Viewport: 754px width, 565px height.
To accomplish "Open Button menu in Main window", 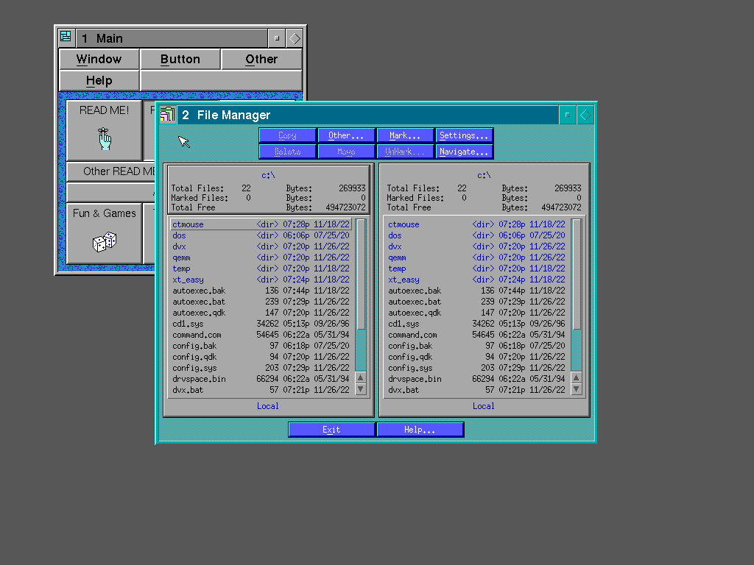I will (180, 59).
